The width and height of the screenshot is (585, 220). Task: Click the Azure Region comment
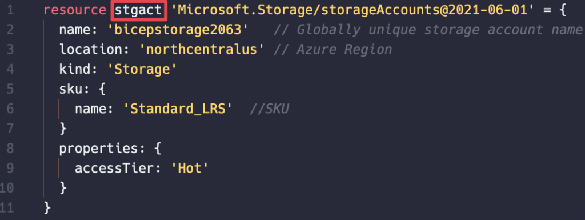coord(332,50)
